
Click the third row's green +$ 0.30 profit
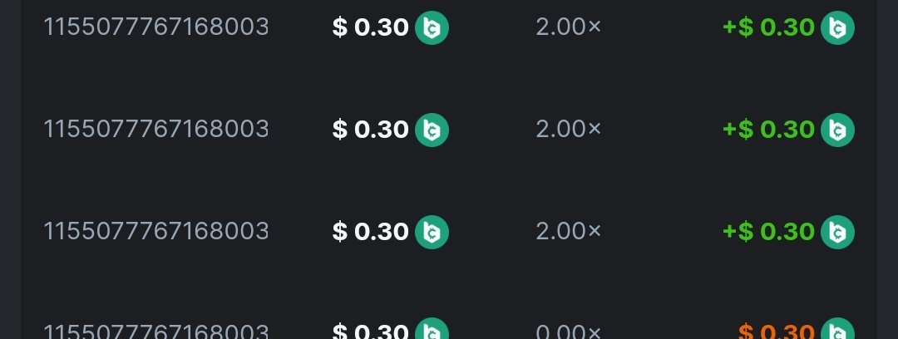(768, 230)
